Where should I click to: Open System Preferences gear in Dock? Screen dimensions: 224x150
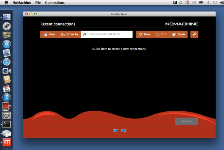[7, 115]
